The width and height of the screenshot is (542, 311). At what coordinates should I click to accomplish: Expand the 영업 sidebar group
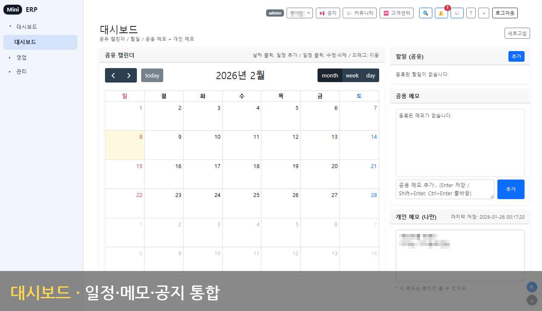coord(21,57)
